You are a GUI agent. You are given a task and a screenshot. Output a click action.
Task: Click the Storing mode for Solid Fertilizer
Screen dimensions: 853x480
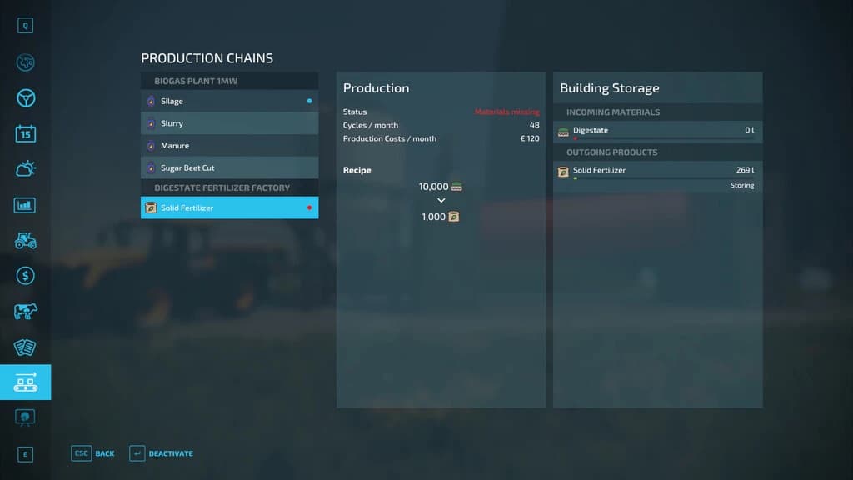pos(742,186)
